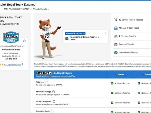The width and height of the screenshot is (151, 113).
Task: Click the Englewood, CO 80113 address line
Action: (x=11, y=56)
